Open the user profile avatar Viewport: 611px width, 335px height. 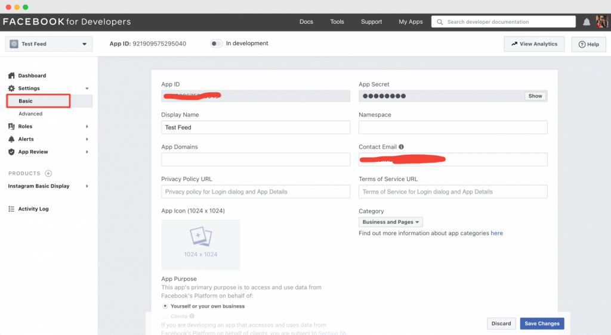point(601,22)
